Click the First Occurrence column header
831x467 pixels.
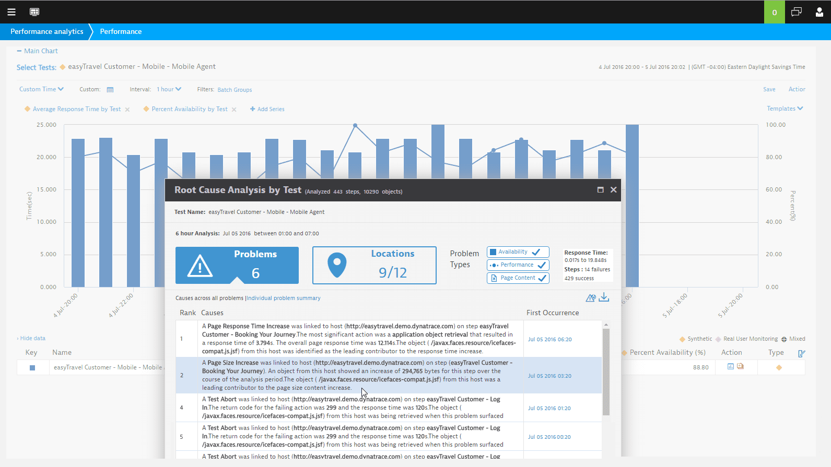(553, 313)
